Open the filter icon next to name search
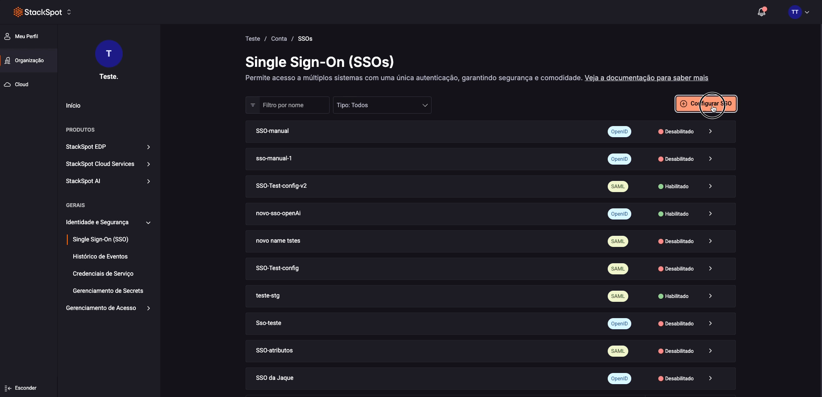Image resolution: width=822 pixels, height=397 pixels. click(252, 105)
